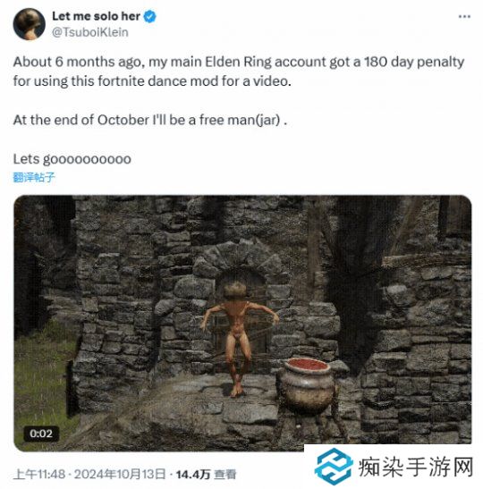Click the 2024年10月13日 post date

click(120, 475)
